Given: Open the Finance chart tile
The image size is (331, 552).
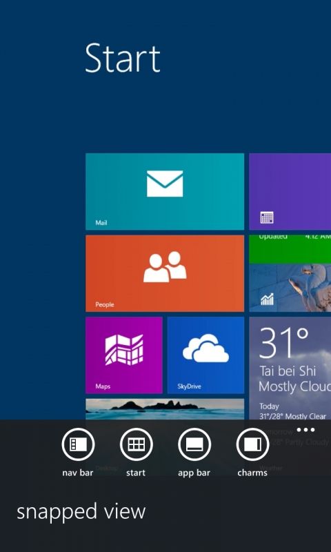Looking at the screenshot, I should pos(290,273).
